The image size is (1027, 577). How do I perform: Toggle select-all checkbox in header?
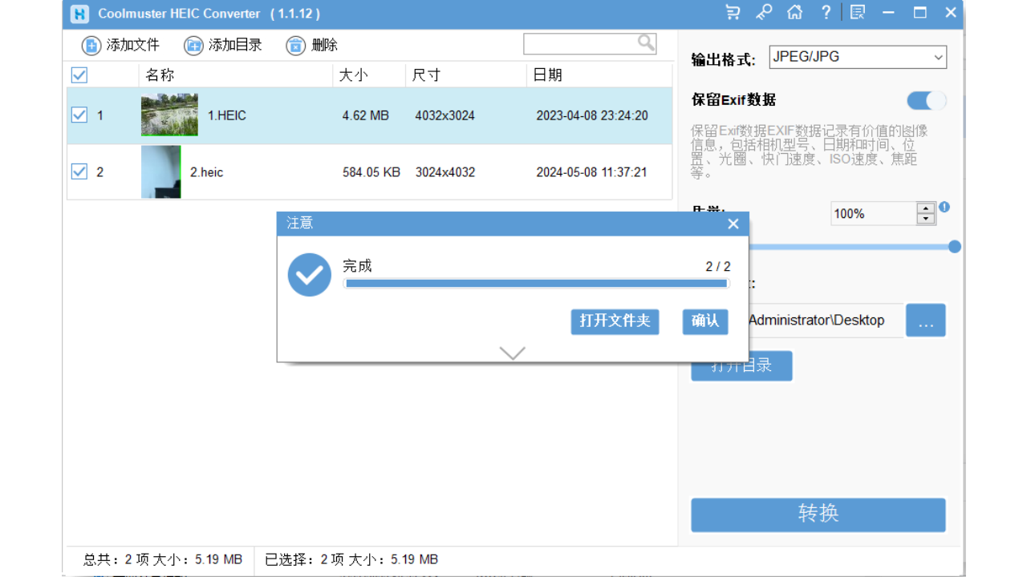click(x=79, y=75)
